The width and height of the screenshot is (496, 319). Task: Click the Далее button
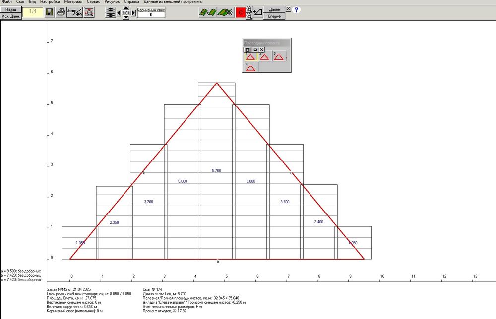[x=274, y=9]
